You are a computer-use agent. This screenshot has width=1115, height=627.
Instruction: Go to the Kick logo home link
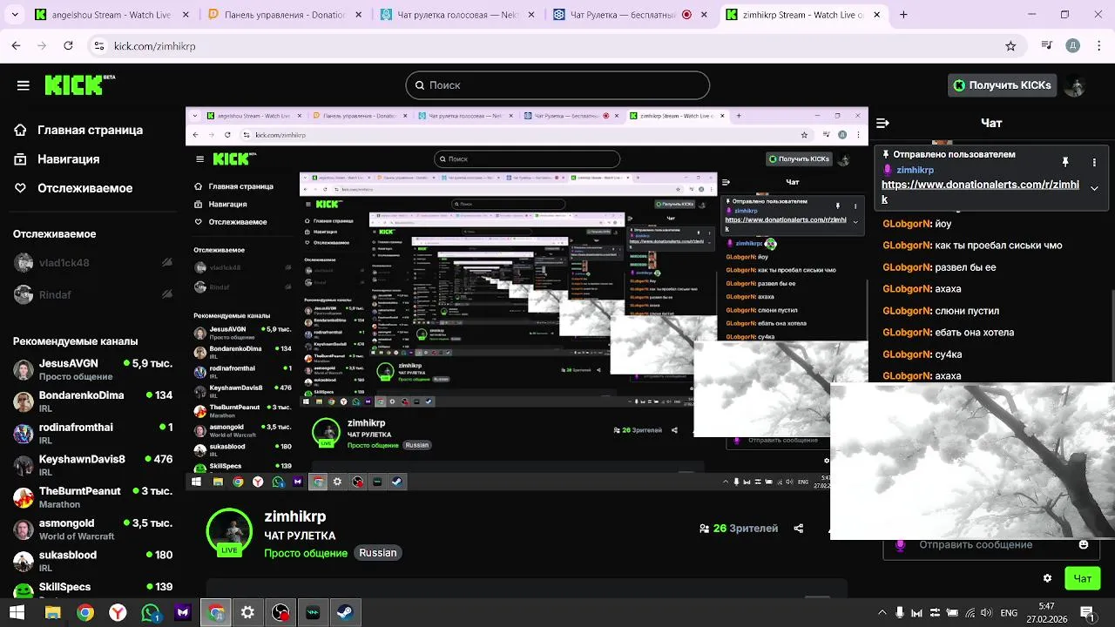(79, 84)
